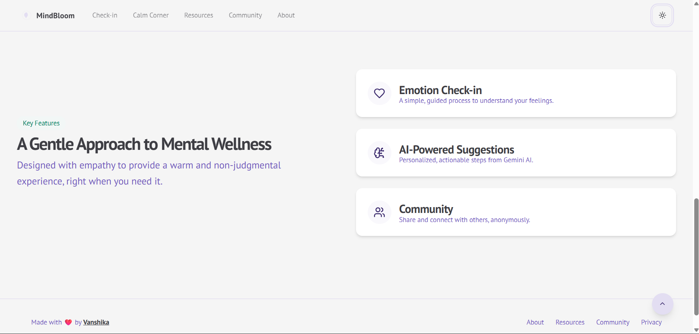
Task: Click the MindBloom logo icon
Action: (x=26, y=15)
